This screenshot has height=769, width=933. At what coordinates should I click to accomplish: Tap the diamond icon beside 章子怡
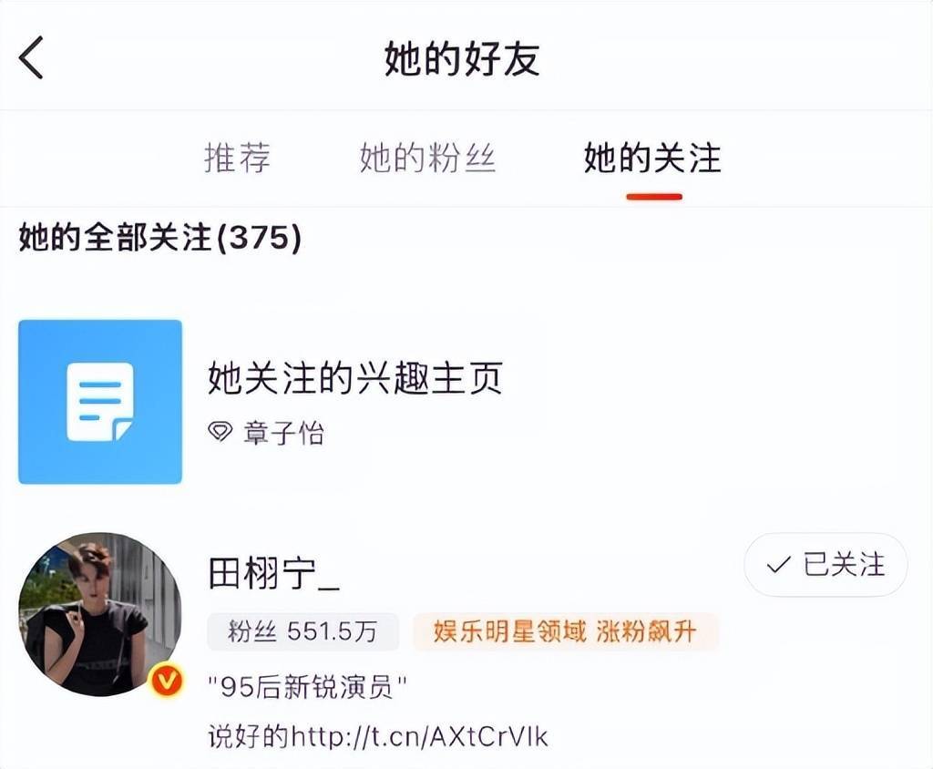[220, 432]
